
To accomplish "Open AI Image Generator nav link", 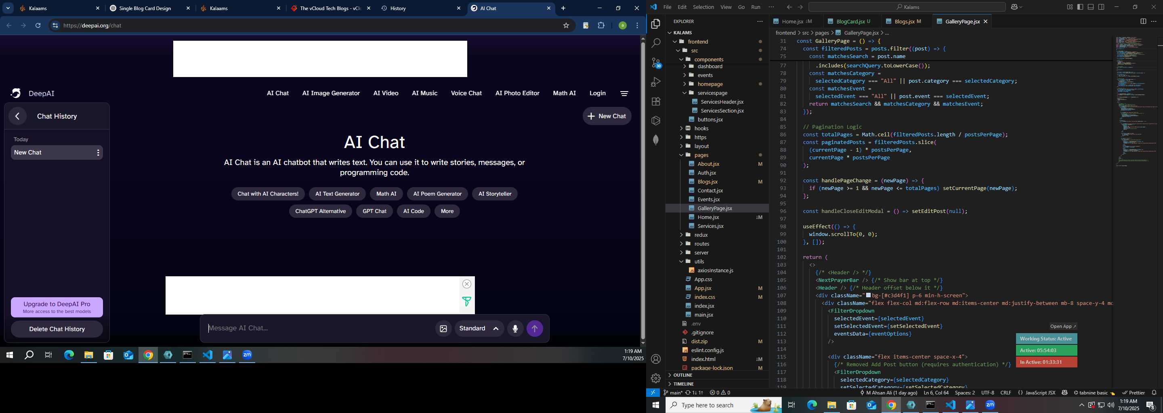I will (x=331, y=93).
